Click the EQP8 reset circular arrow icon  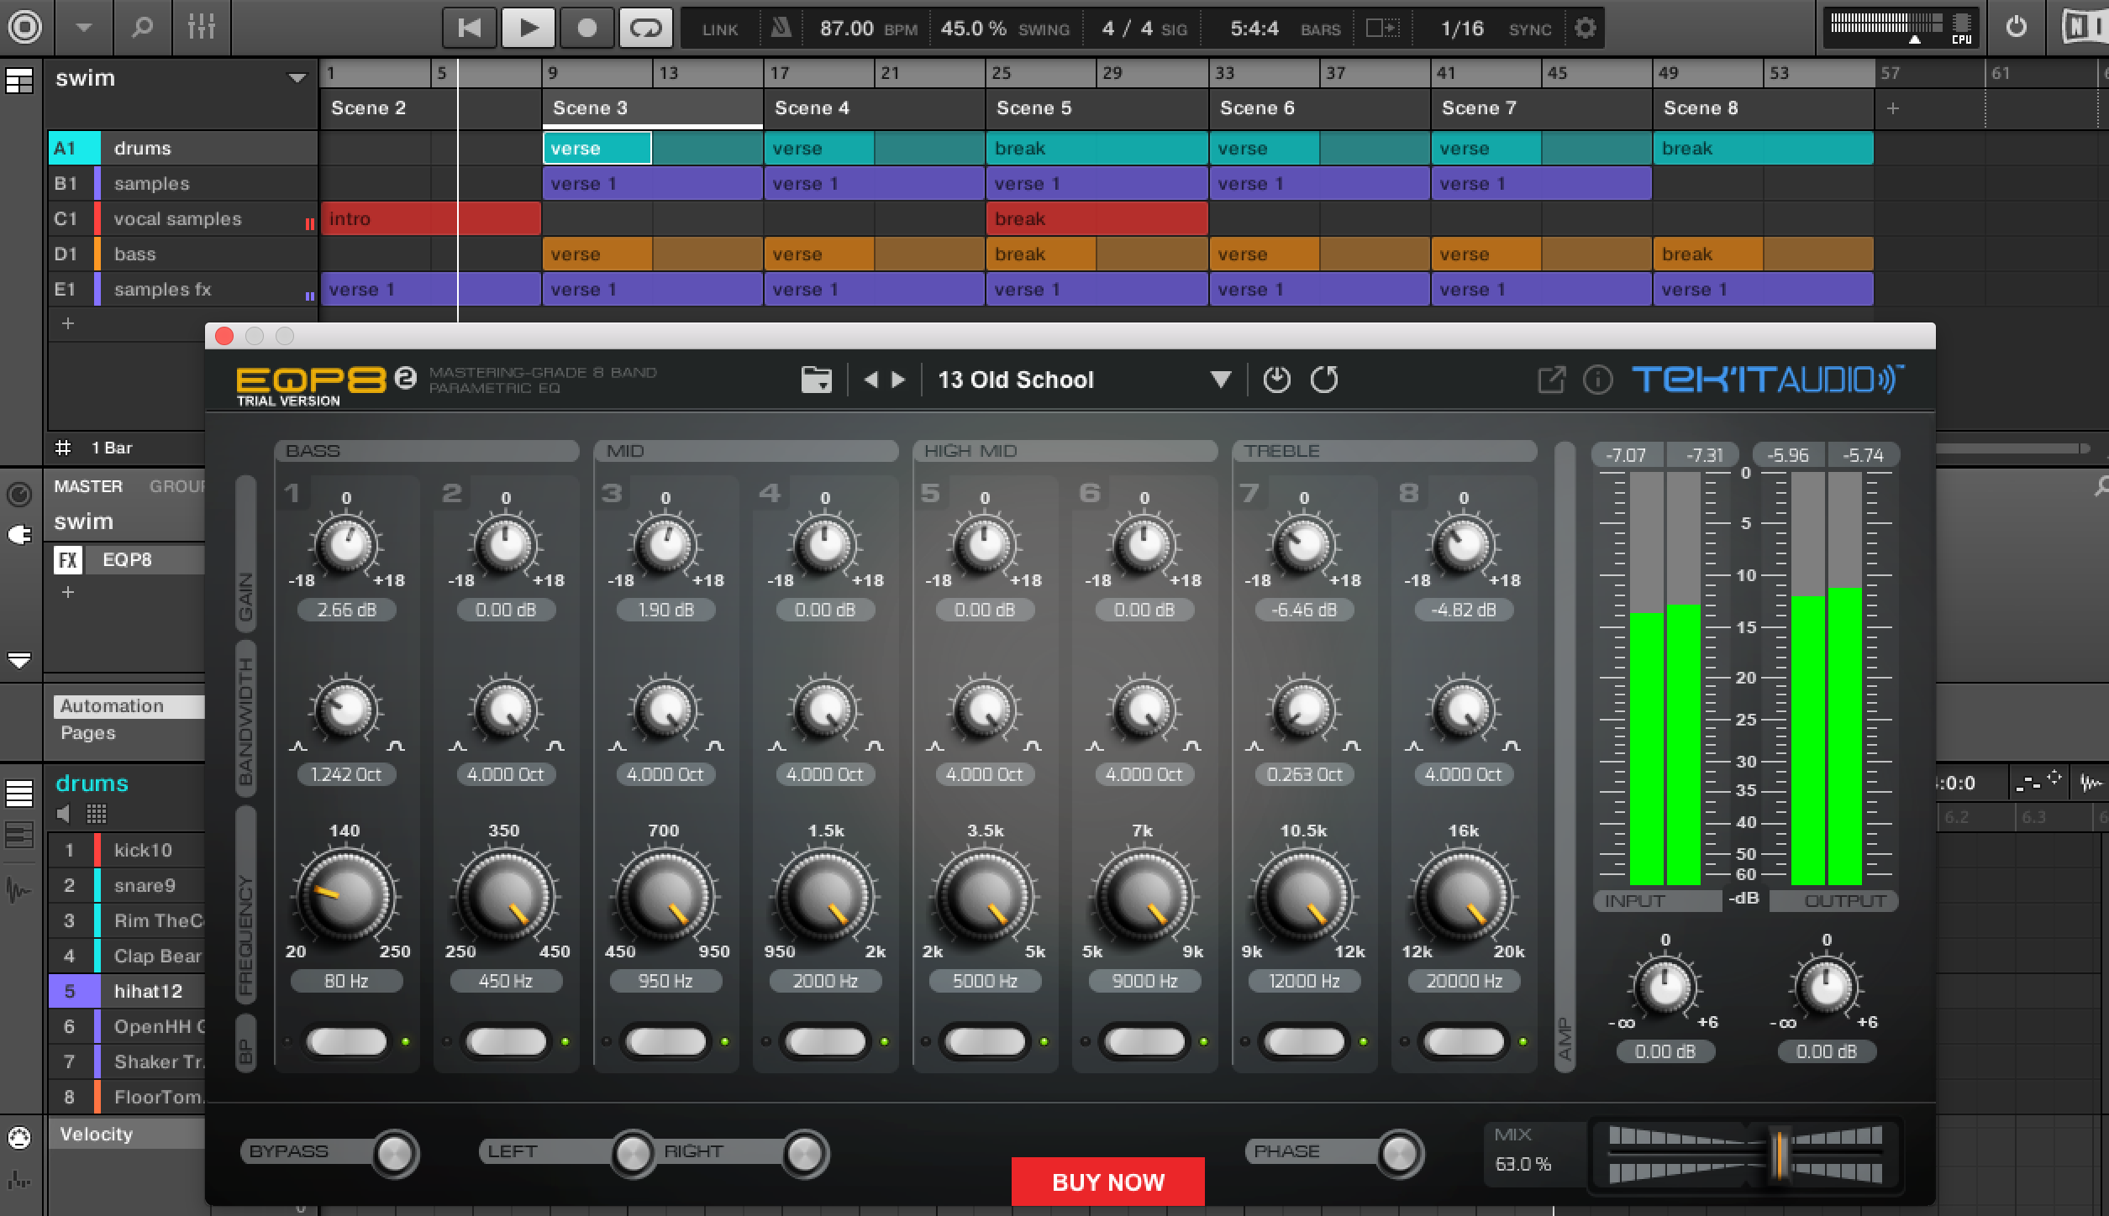pos(1324,380)
